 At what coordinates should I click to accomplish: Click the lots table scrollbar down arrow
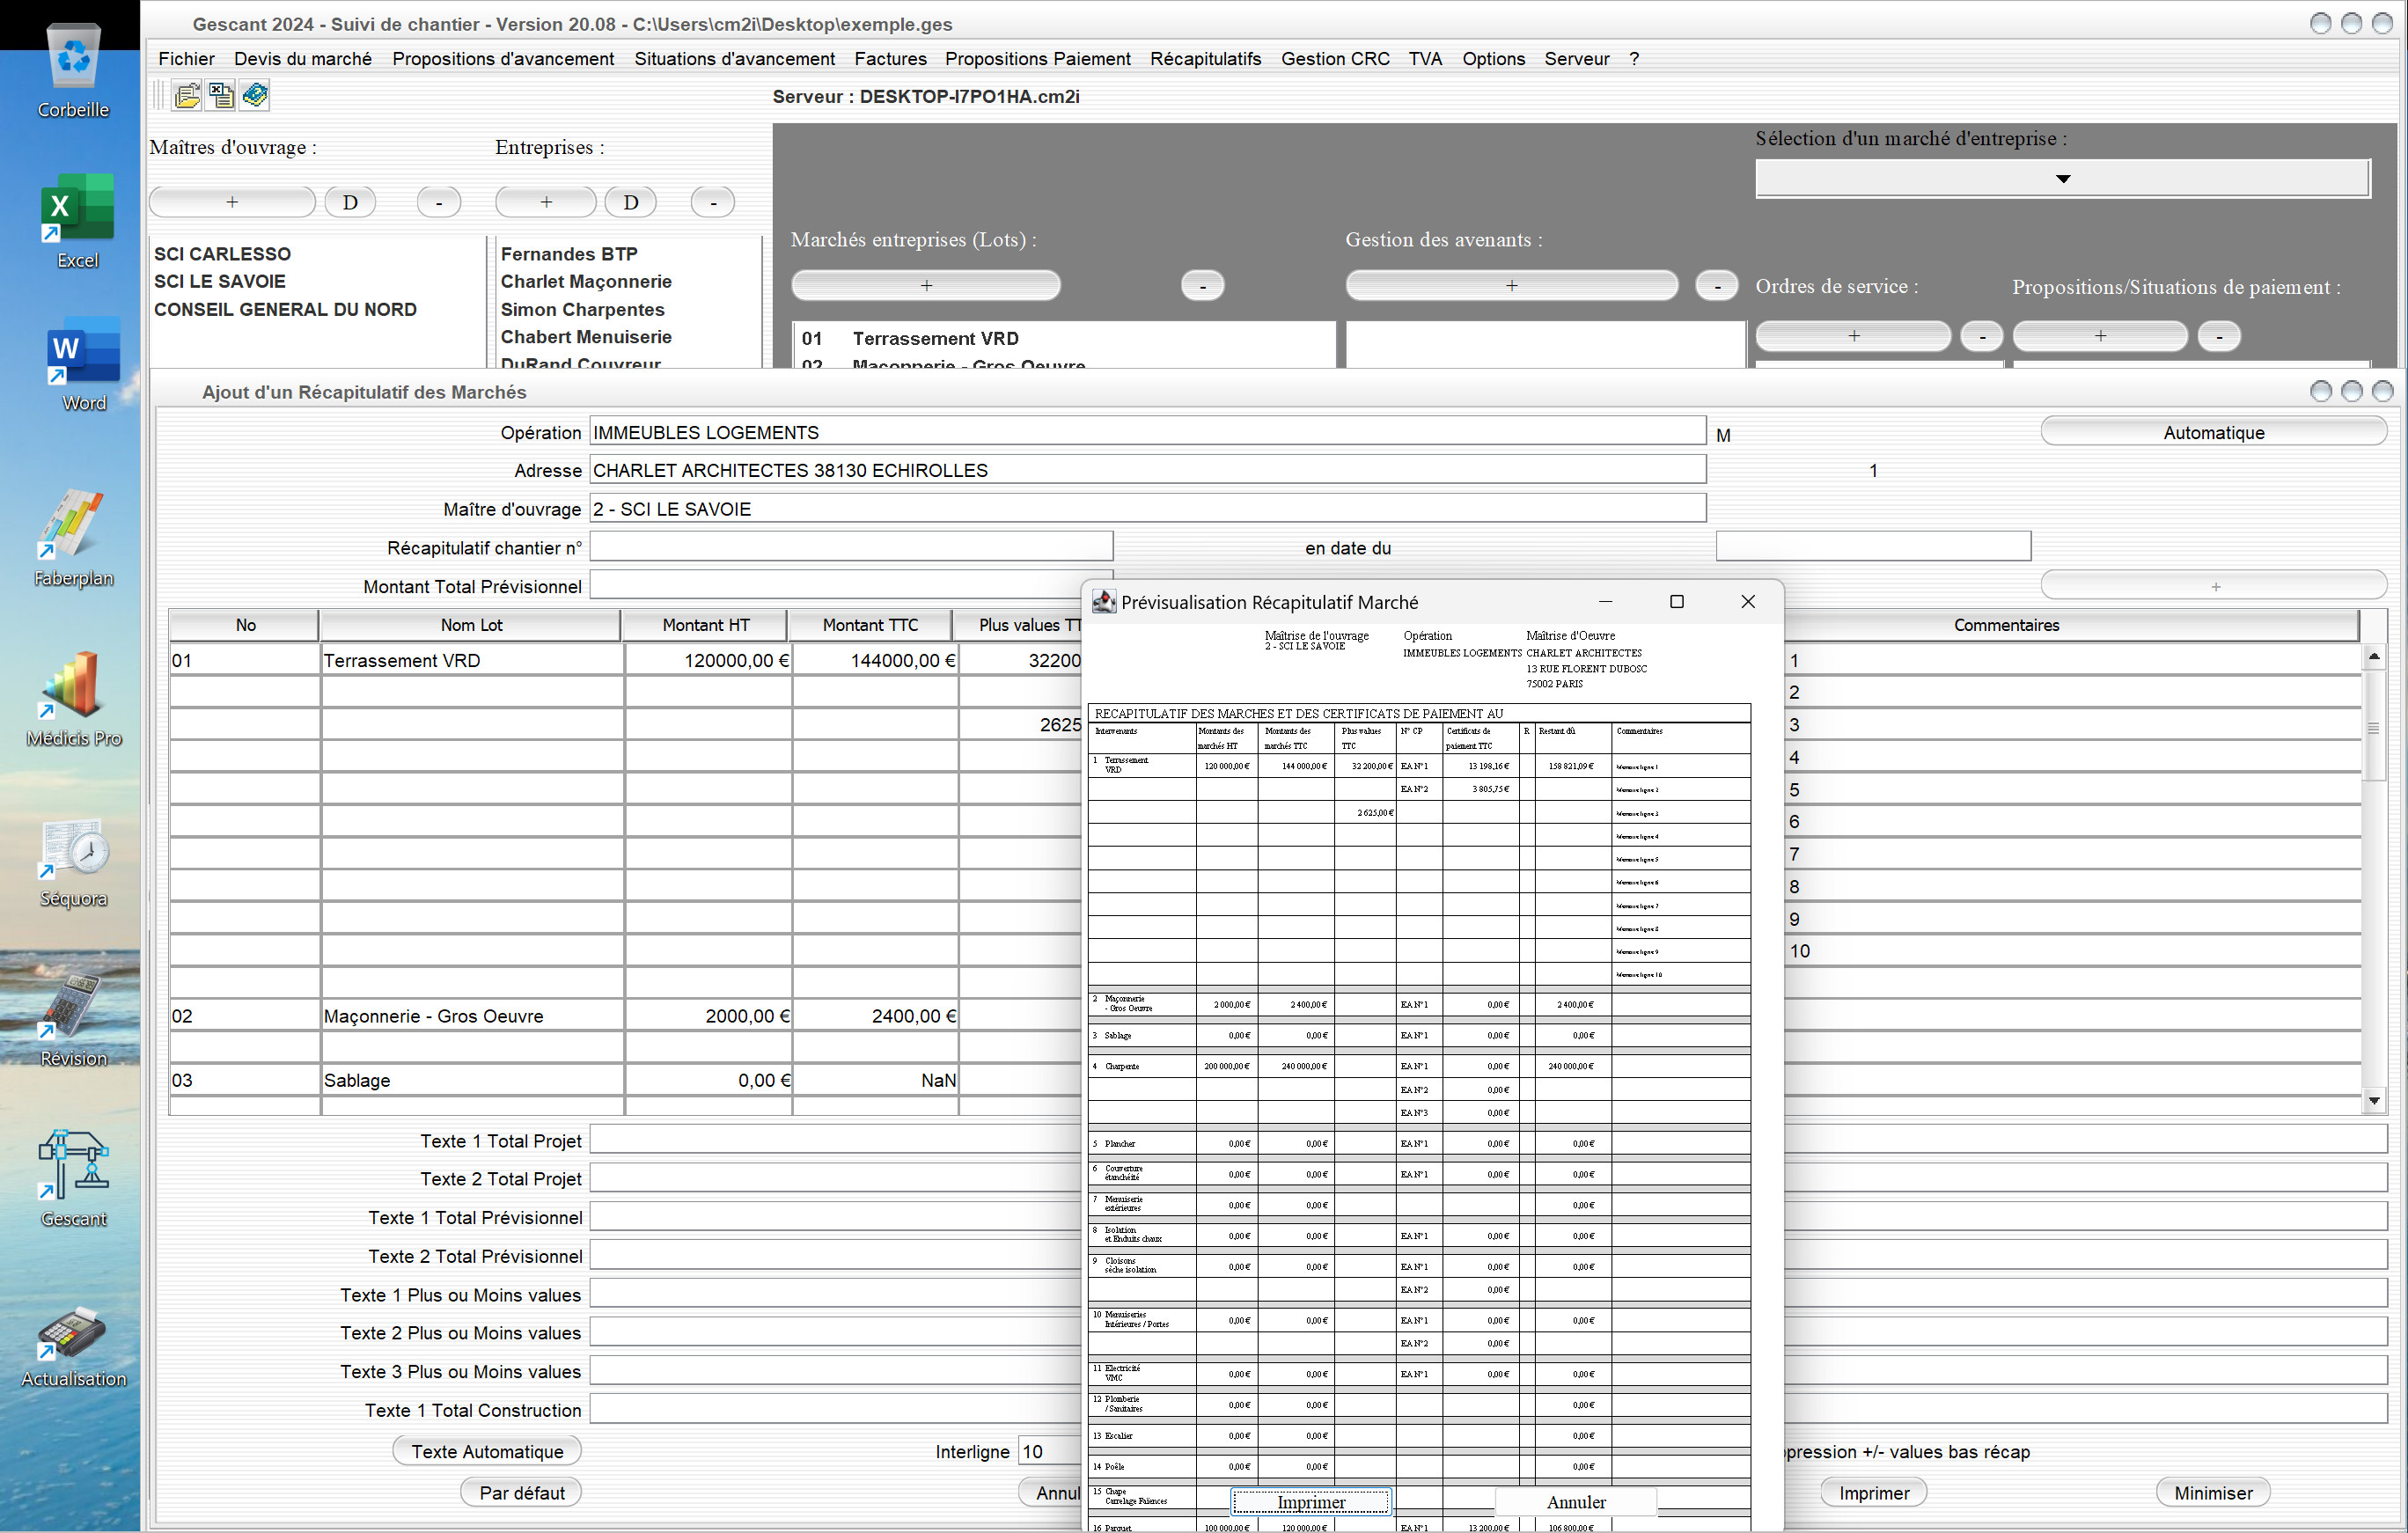[2374, 1101]
